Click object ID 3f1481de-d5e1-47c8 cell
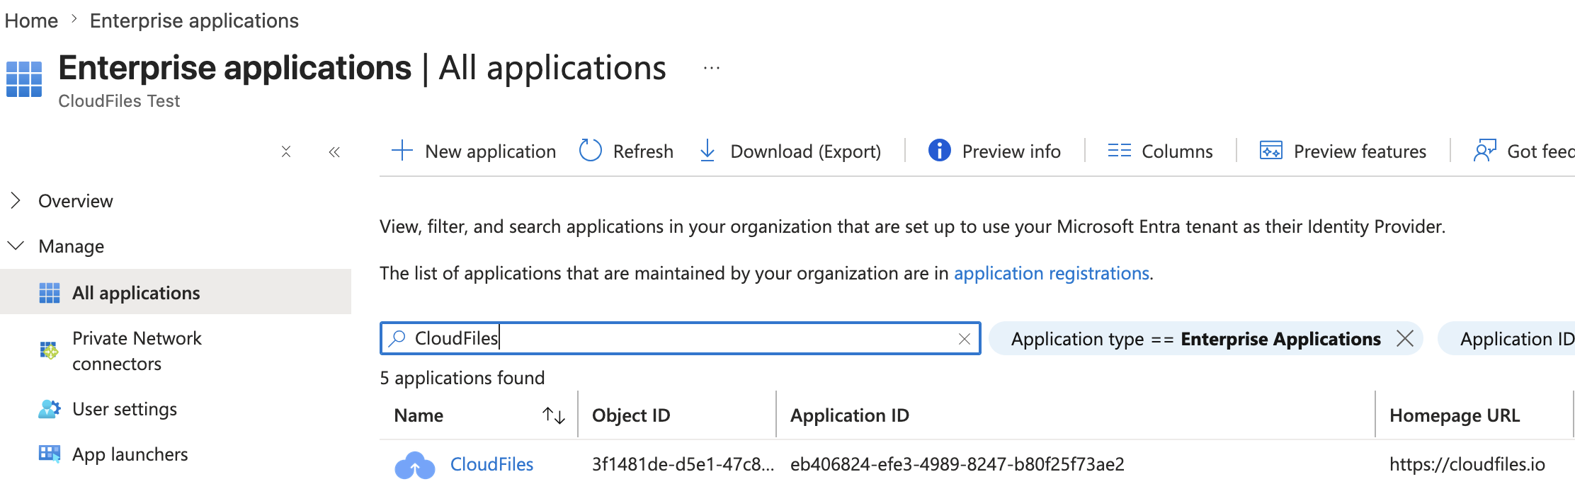The width and height of the screenshot is (1575, 484). (683, 464)
